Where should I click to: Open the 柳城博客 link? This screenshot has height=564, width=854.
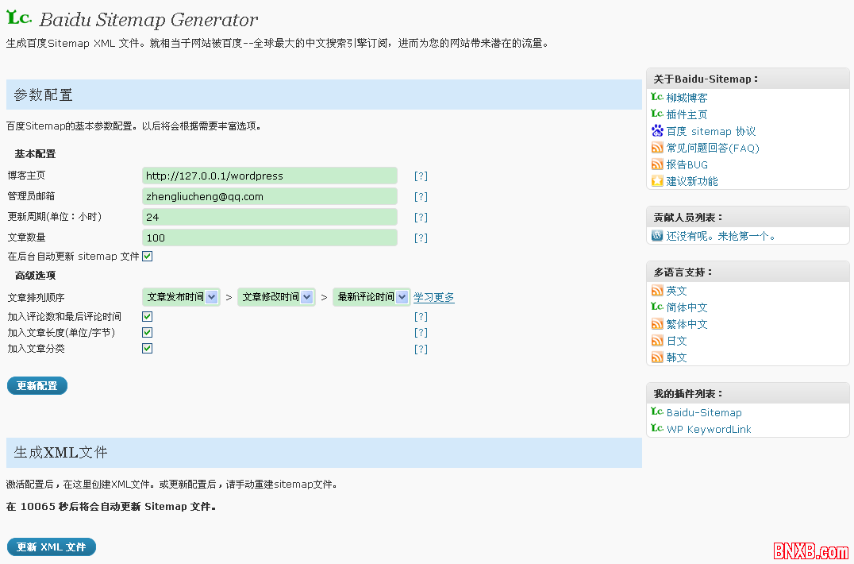(687, 98)
